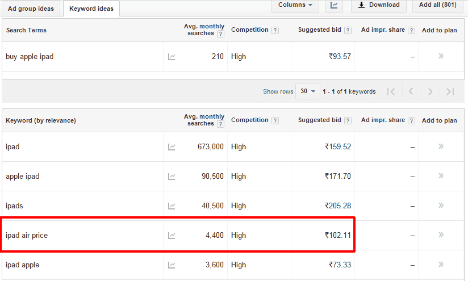Open the Columns dropdown
Image resolution: width=468 pixels, height=281 pixels.
click(295, 5)
